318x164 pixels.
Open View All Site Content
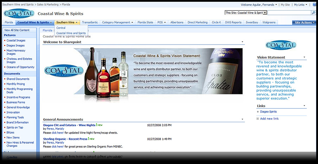(17, 30)
